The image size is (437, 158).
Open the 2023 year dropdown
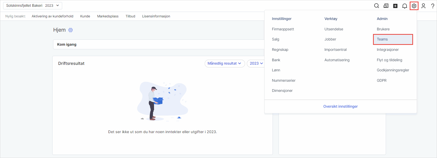tap(256, 63)
